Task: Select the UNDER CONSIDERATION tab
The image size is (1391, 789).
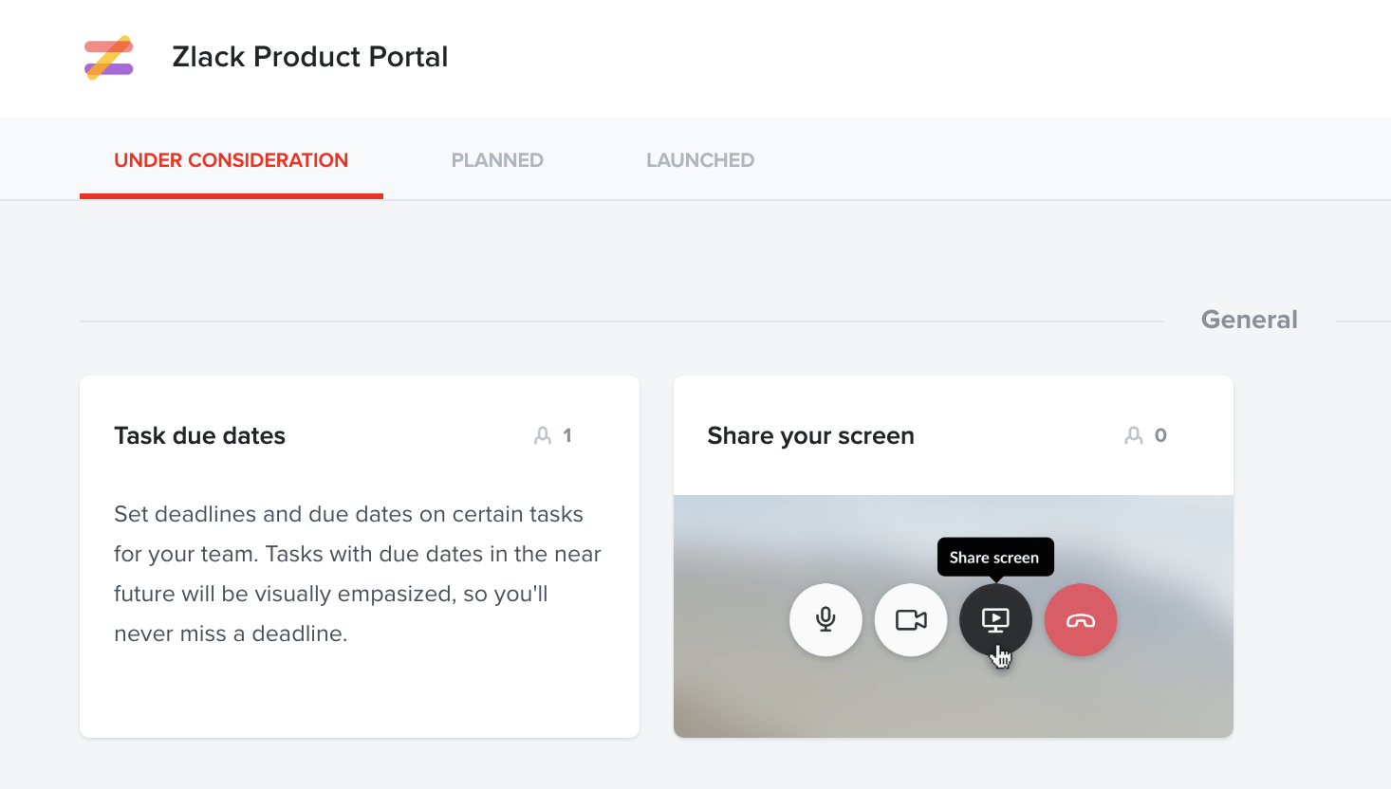Action: click(x=231, y=159)
